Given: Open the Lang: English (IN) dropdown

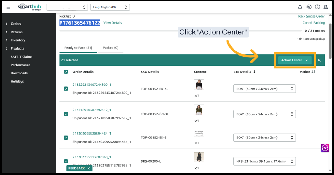Looking at the screenshot, I should click(110, 7).
